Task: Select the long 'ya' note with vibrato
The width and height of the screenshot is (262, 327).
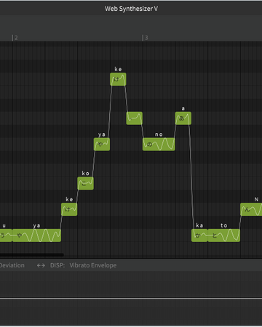Action: pos(36,235)
